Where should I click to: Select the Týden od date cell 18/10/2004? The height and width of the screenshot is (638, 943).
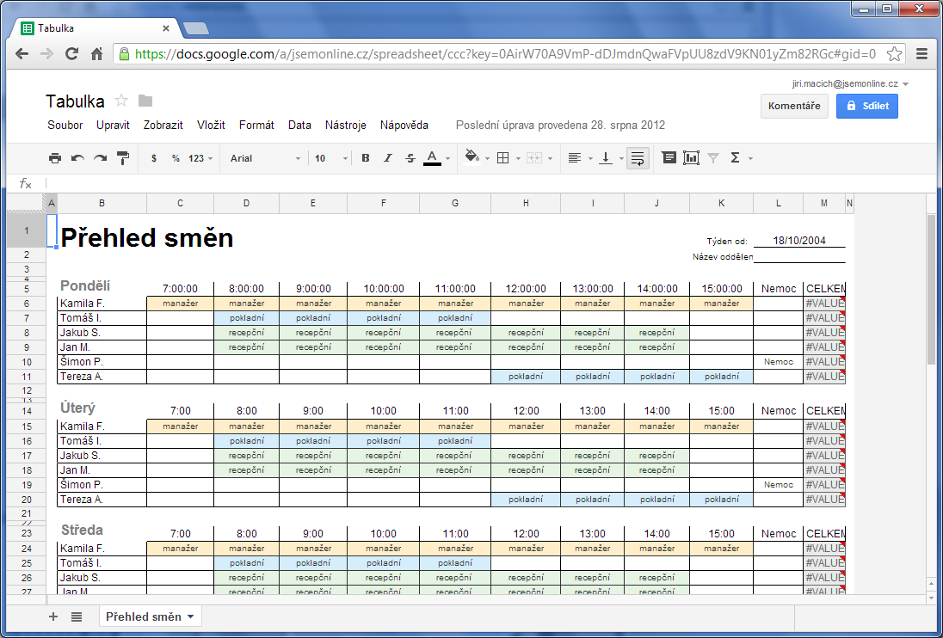[799, 240]
